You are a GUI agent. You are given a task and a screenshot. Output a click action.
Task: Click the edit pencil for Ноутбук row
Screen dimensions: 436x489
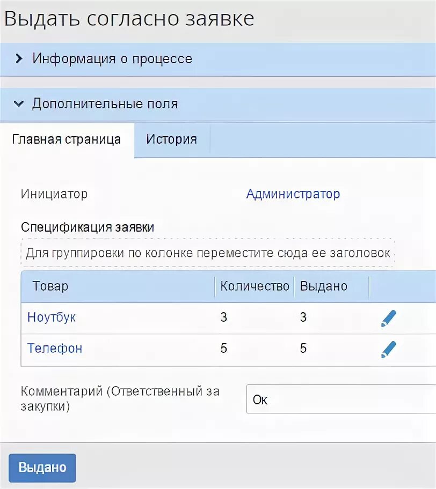point(388,318)
